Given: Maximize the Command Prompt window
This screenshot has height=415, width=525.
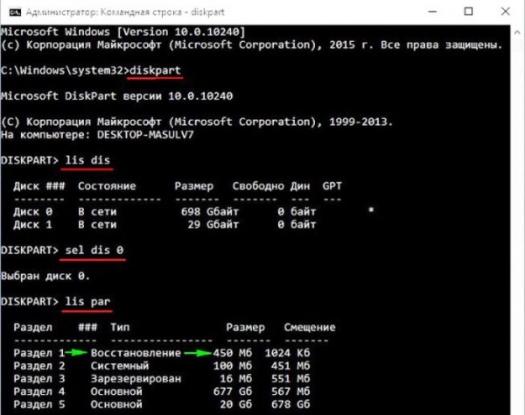Looking at the screenshot, I should point(468,11).
